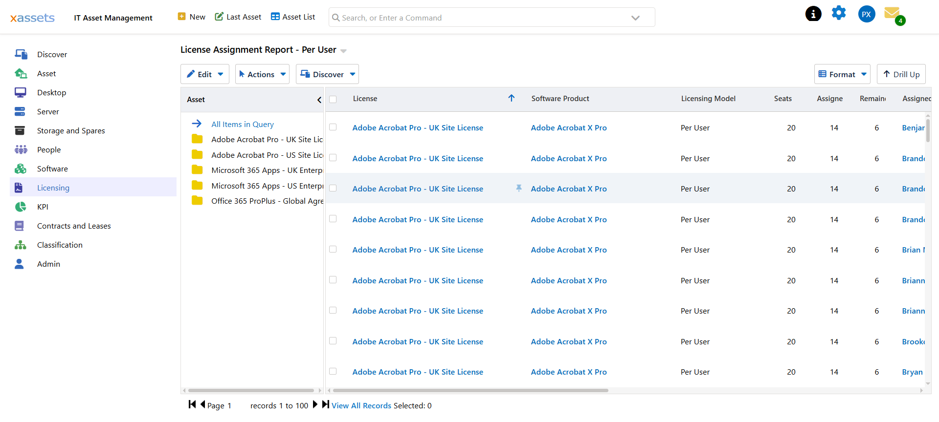Click the pin icon on highlighted row
Screen dimensions: 939x422
click(519, 188)
